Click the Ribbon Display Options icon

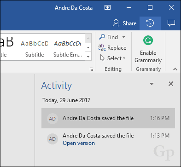[107, 7]
